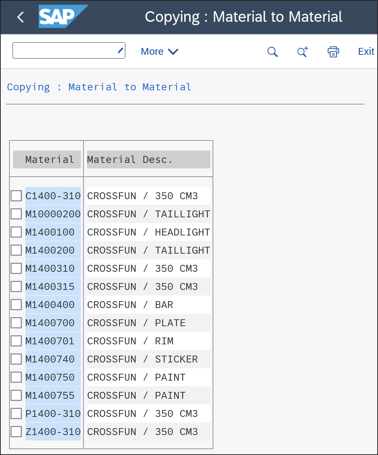
Task: Click material number P1400-310
Action: [53, 414]
